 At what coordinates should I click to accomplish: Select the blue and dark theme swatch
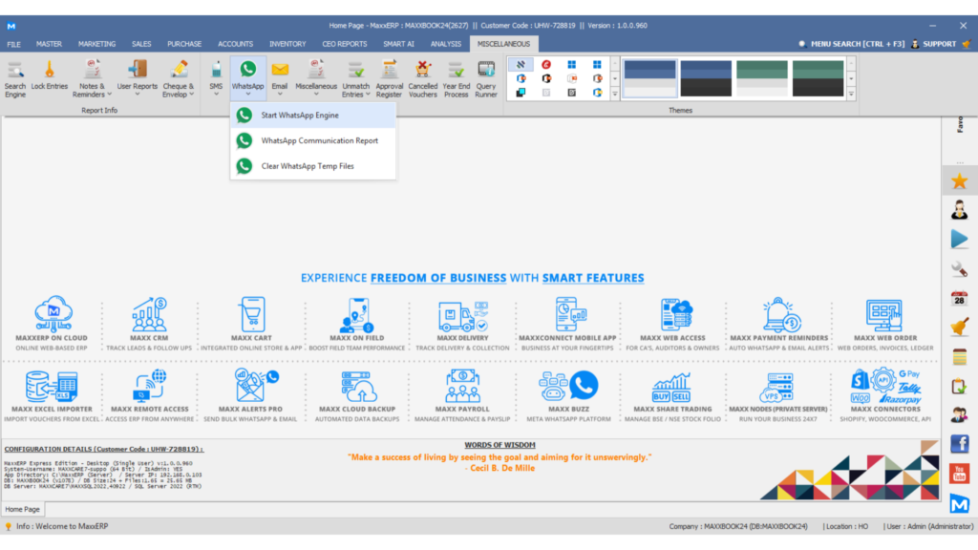[x=706, y=78]
